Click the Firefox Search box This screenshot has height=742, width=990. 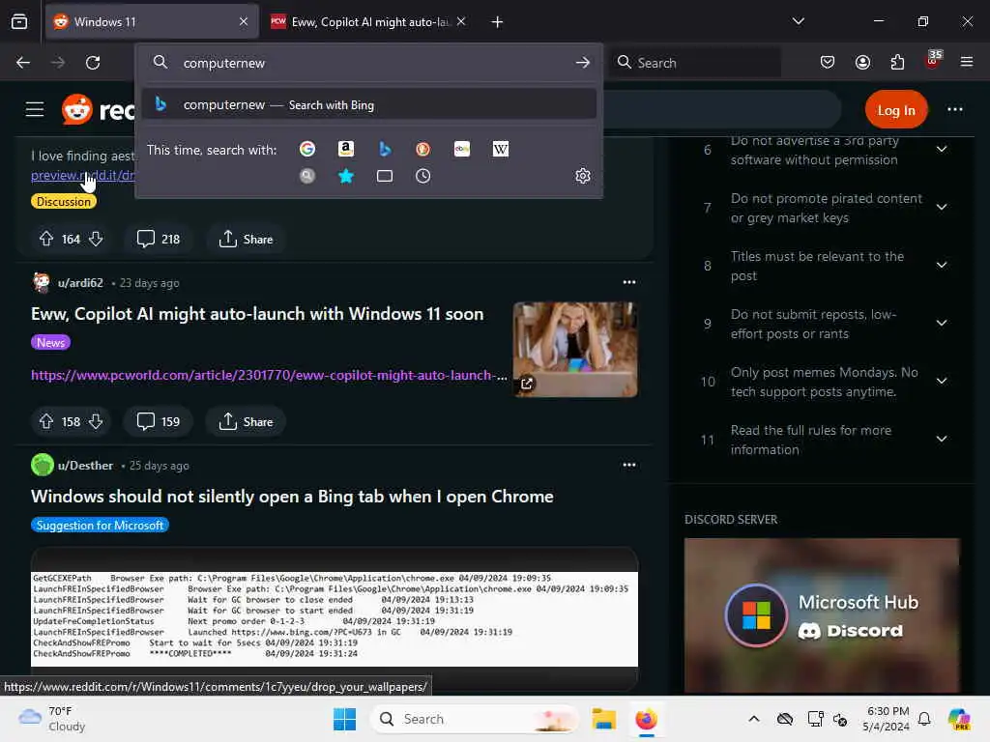(694, 63)
